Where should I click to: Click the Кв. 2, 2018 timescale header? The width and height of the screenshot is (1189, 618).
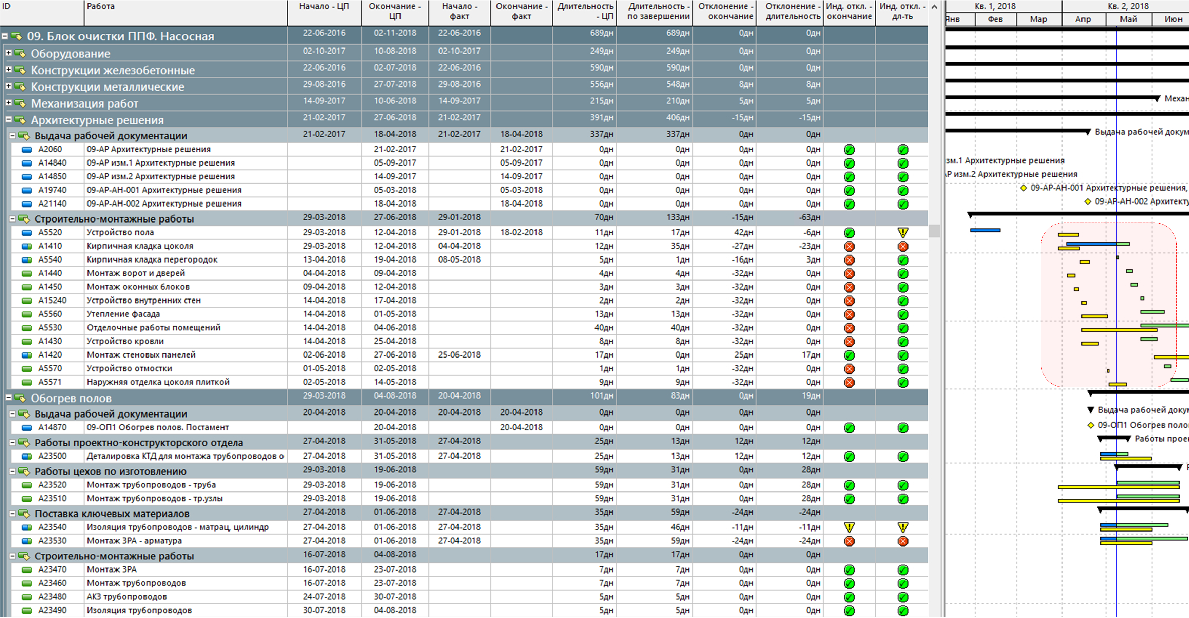tap(1128, 6)
